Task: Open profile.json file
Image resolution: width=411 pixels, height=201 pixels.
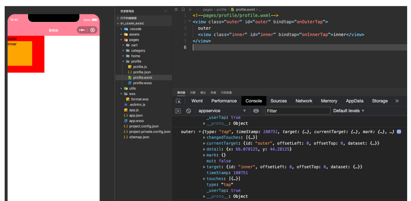Action: click(142, 72)
